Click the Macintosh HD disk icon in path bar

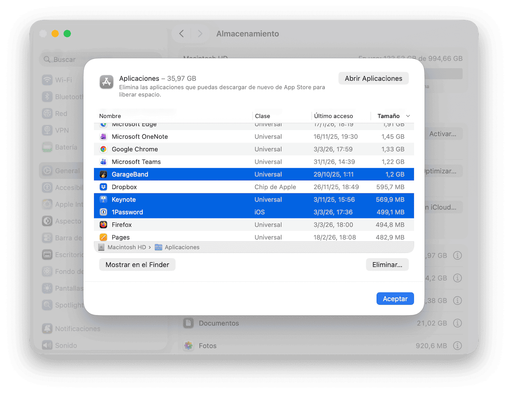(x=101, y=247)
